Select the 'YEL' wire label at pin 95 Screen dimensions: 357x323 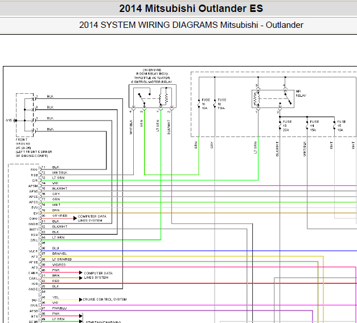click(55, 297)
